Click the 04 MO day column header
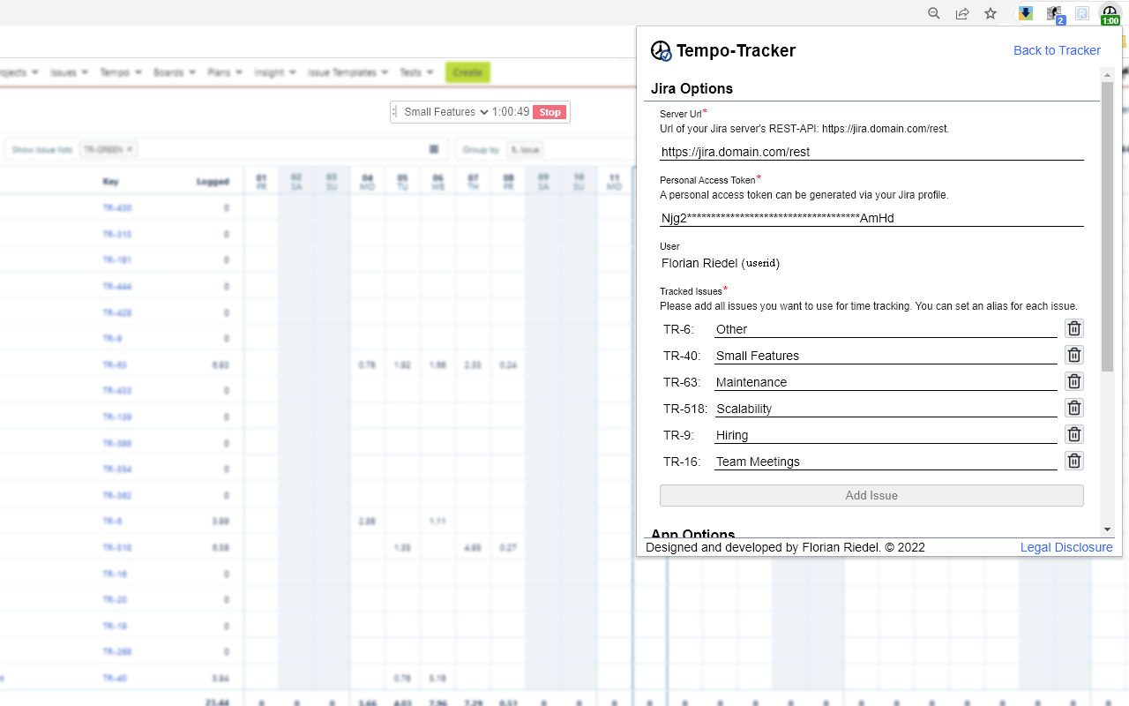Screen dimensions: 1129x706 (367, 182)
